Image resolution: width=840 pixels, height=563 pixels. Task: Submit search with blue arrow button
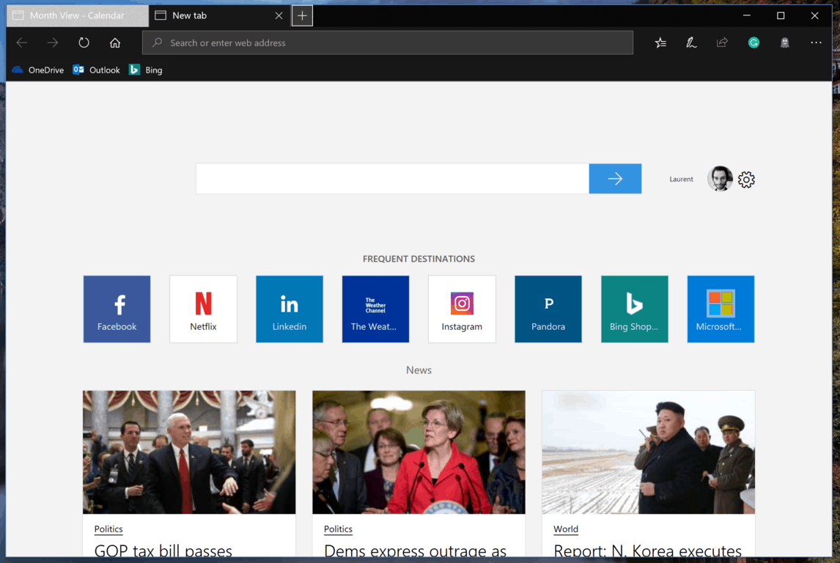click(x=615, y=179)
